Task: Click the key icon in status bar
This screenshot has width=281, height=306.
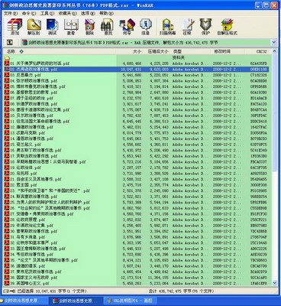Action: (13, 291)
